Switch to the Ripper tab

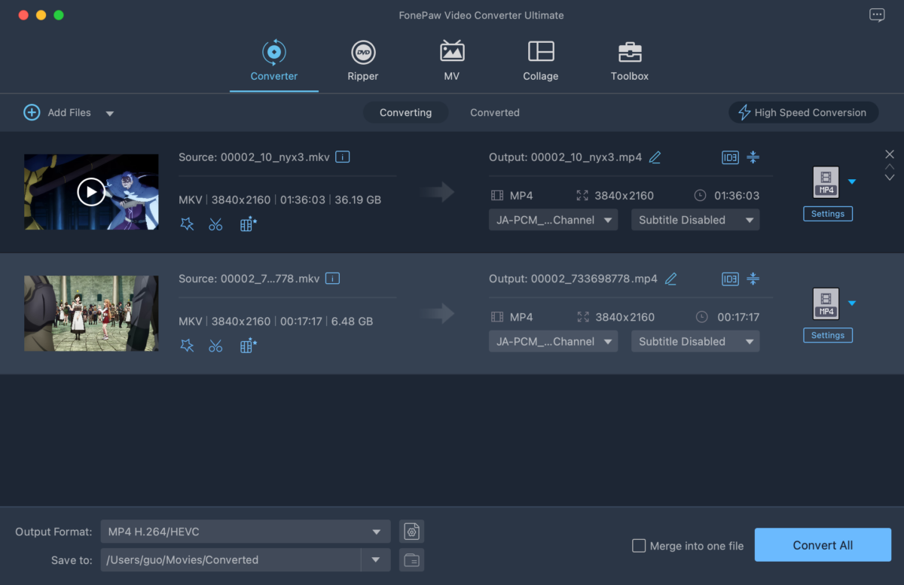363,62
